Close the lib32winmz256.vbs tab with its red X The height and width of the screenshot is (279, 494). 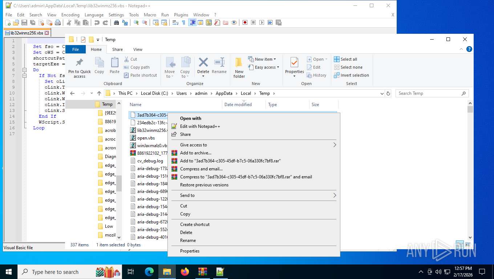coord(46,33)
